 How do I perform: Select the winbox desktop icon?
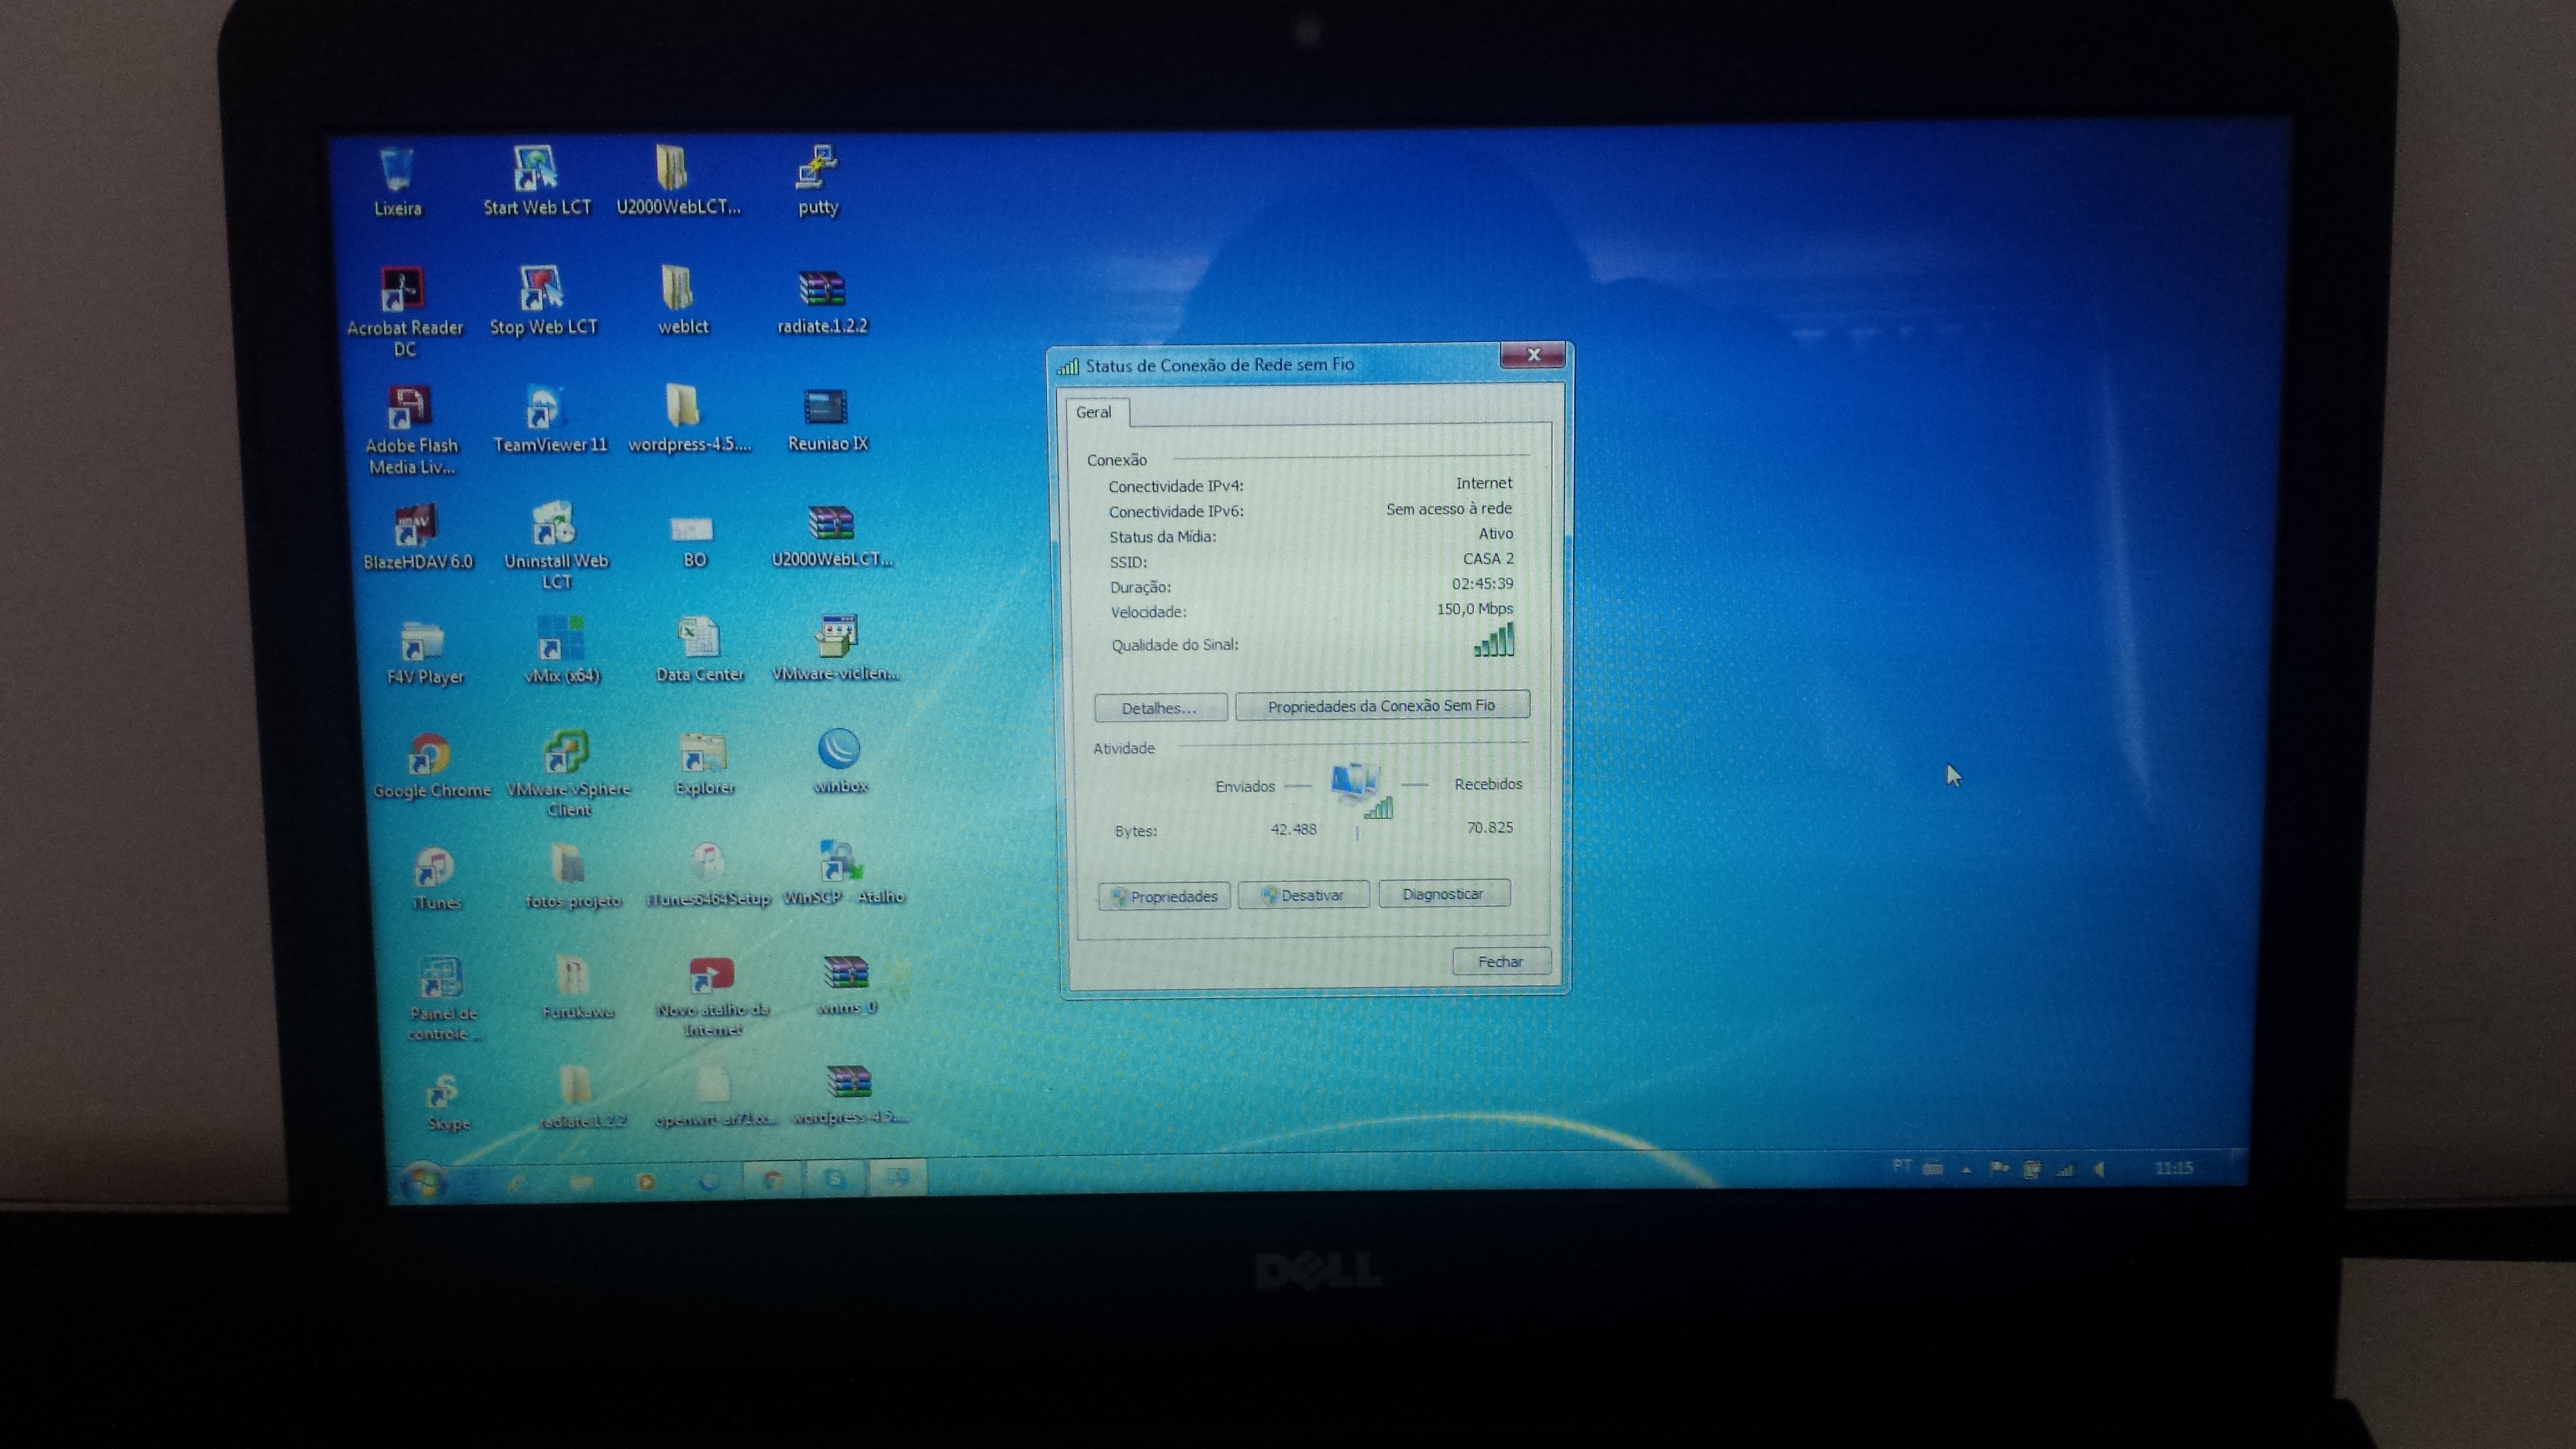click(x=838, y=750)
